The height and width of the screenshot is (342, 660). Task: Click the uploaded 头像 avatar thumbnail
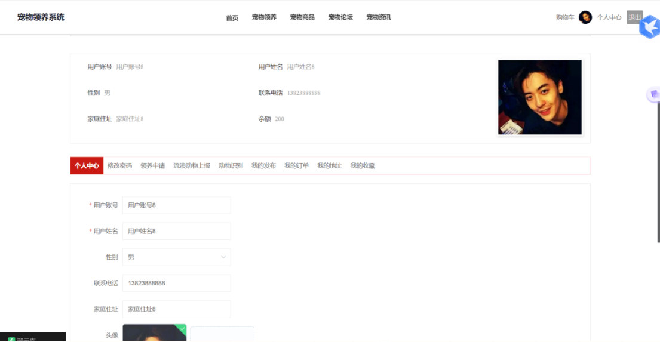coord(155,332)
